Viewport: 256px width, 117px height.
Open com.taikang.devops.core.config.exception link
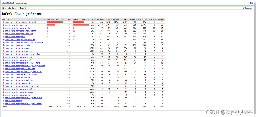[23, 54]
